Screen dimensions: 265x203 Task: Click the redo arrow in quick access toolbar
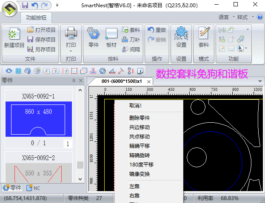[x=44, y=6]
